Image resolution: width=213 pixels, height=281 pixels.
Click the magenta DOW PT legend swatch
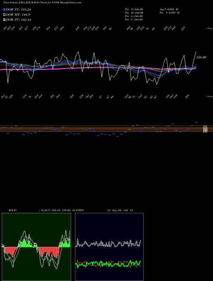5,20
